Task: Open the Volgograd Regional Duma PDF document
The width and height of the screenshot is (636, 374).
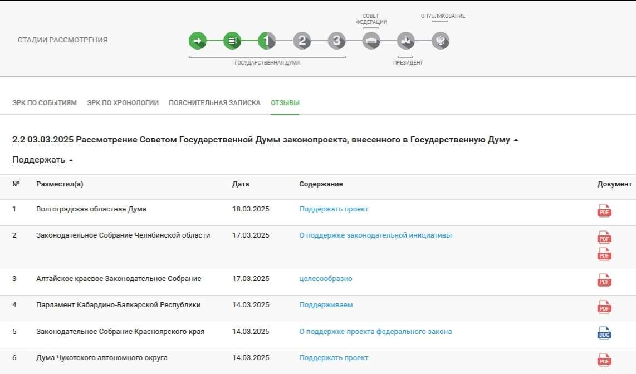Action: click(604, 211)
